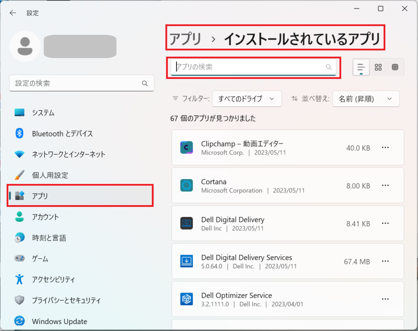Click the 67.4 MB size value
This screenshot has height=331, width=418.
click(357, 262)
